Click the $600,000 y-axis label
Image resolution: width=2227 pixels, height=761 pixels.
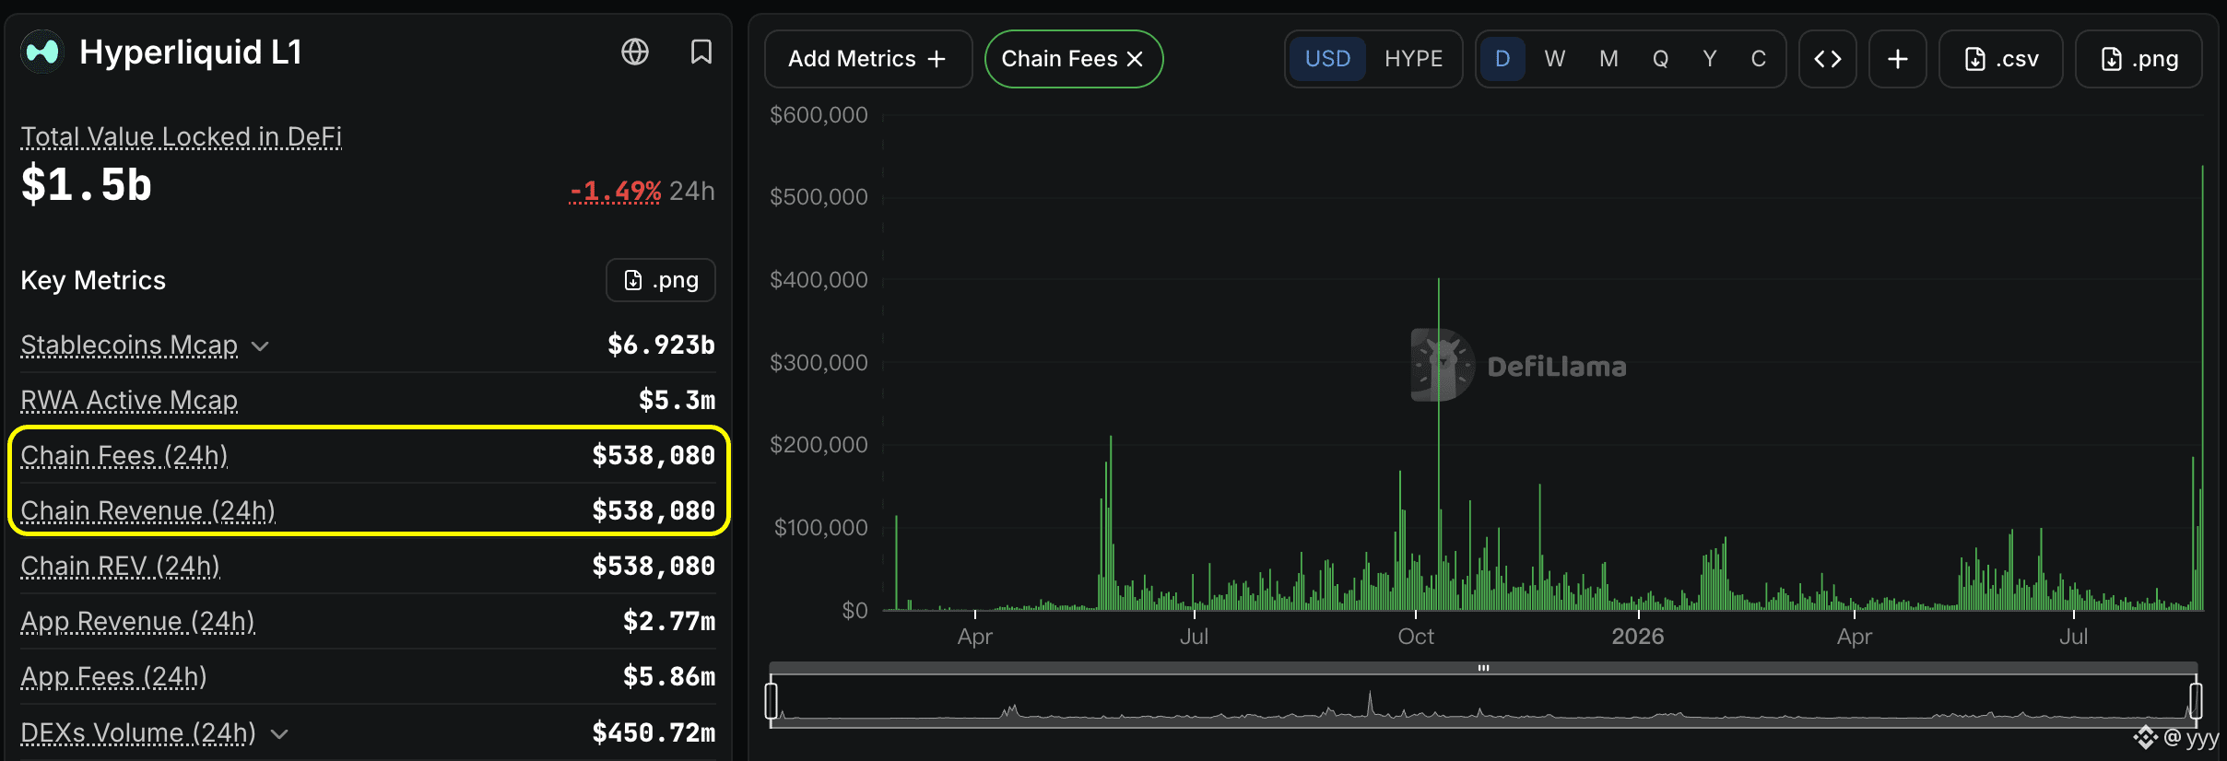(x=819, y=115)
